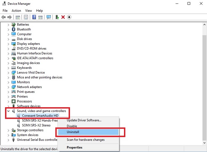Click the Computer monitor icon
Viewport: 207px width, 152px height.
14,34
